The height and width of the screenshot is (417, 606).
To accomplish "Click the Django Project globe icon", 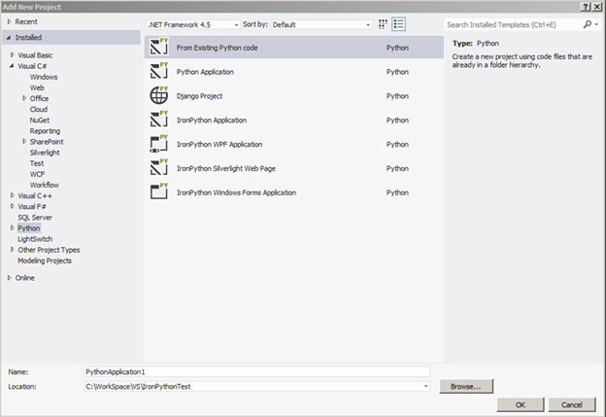I will tap(159, 95).
